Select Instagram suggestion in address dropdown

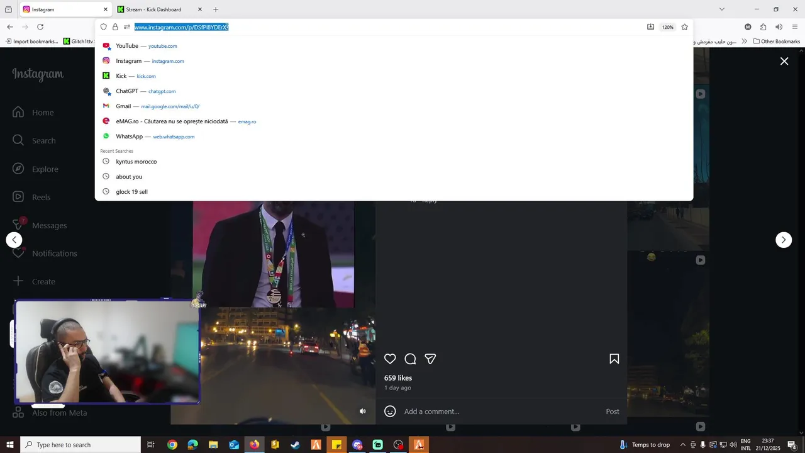[394, 61]
